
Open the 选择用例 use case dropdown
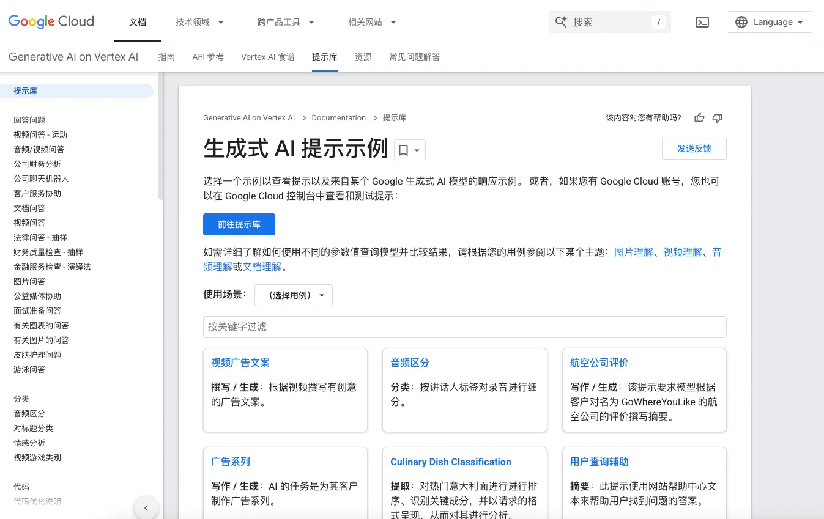294,295
